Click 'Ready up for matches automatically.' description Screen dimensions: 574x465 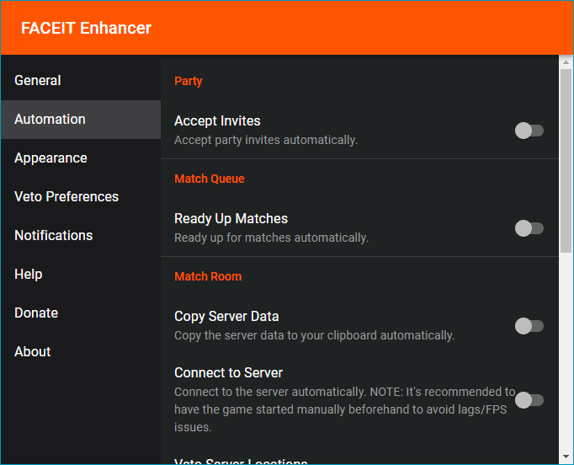pos(271,238)
